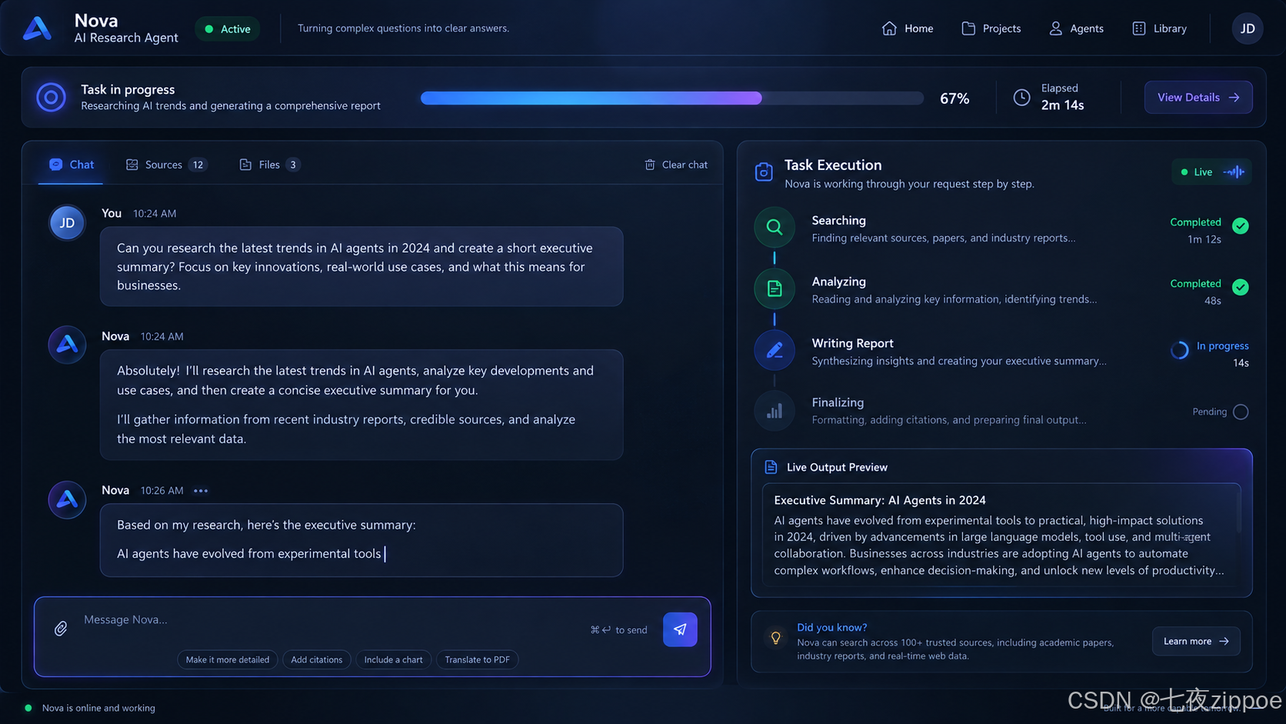This screenshot has width=1286, height=724.
Task: Choose the Add citations suggestion
Action: [x=317, y=659]
